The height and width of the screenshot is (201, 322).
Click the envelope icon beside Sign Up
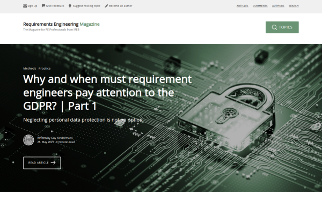tap(25, 6)
